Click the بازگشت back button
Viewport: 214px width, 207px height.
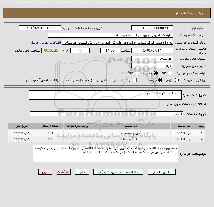64,172
